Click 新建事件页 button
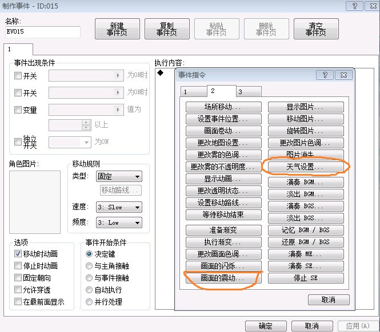380x332 pixels. coord(117,29)
